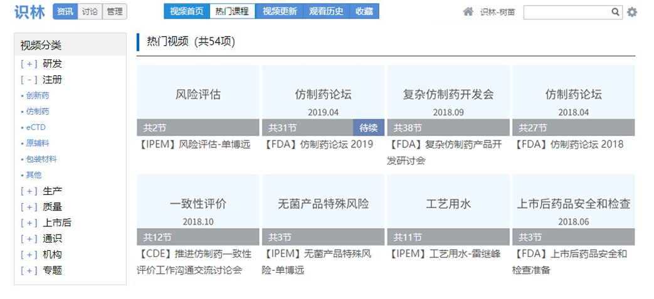Open the 视频更新 tab
654x299 pixels.
click(280, 11)
